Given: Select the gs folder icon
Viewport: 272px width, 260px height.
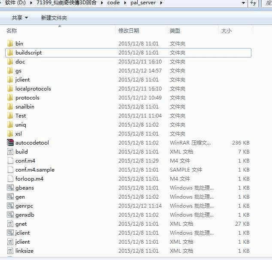Looking at the screenshot, I should click(10, 71).
